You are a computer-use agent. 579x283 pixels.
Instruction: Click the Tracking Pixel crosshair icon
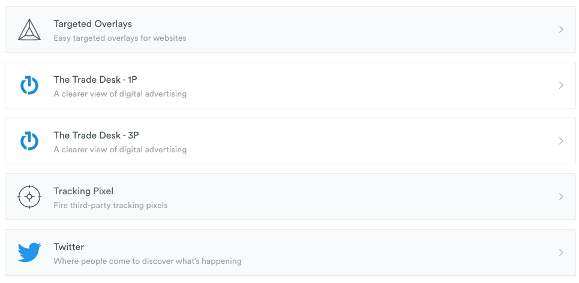pyautogui.click(x=29, y=197)
